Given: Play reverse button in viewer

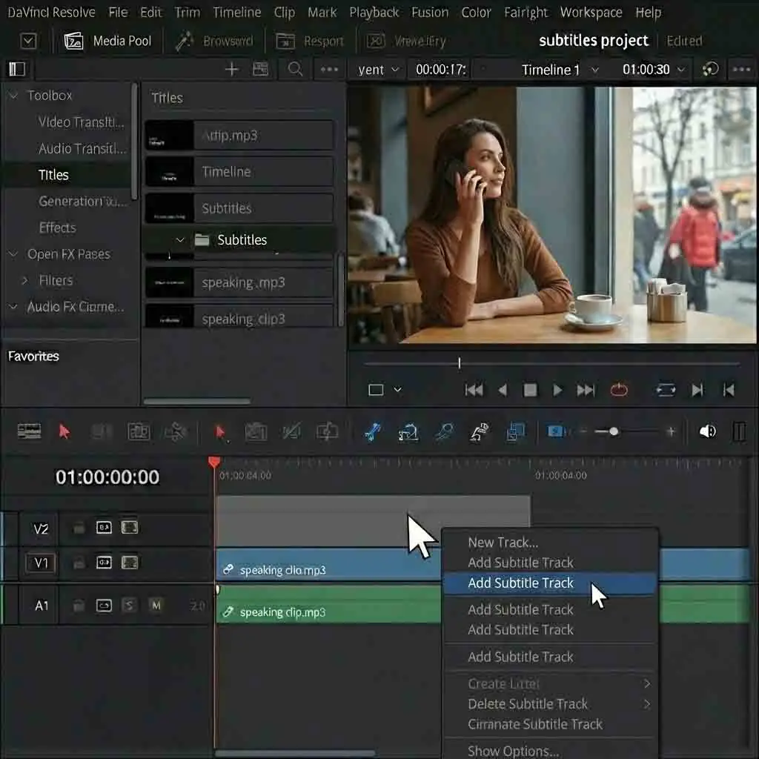Looking at the screenshot, I should [x=503, y=390].
